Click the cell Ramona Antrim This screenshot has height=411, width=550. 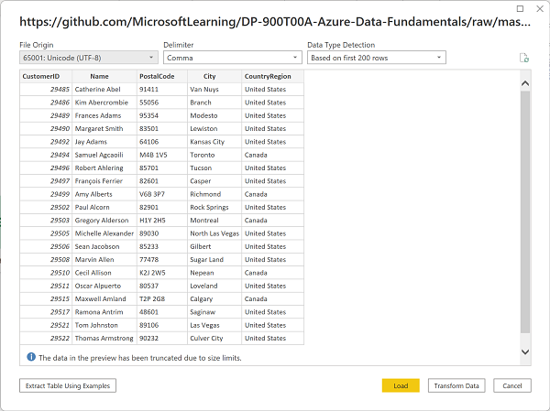104,312
